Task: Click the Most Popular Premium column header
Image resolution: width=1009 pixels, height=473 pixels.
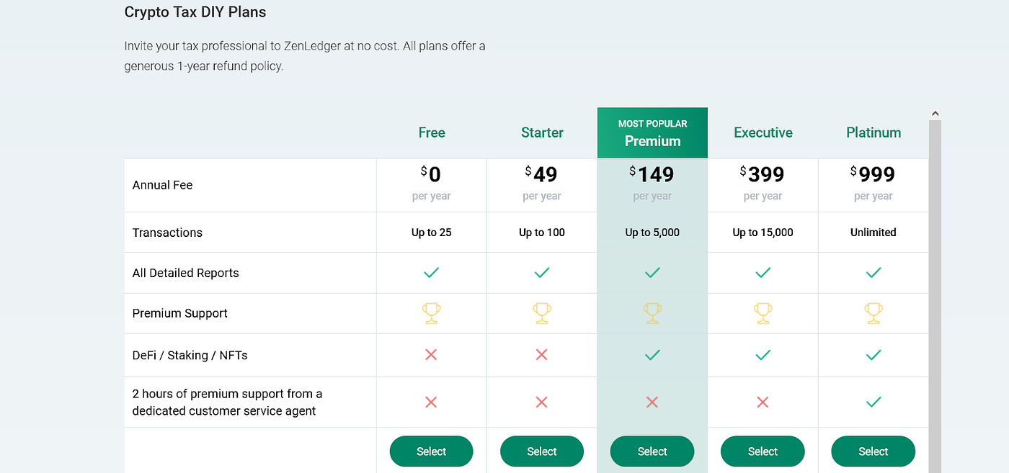Action: point(652,133)
